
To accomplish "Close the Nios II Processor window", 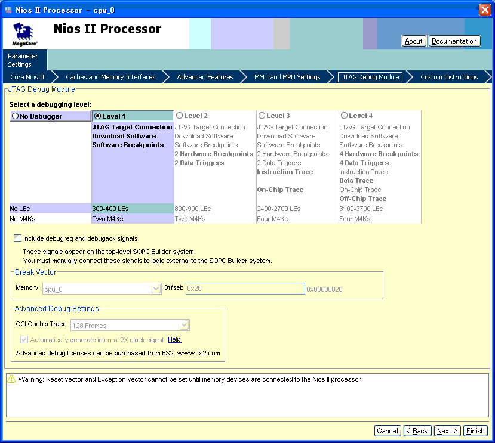I will 485,10.
